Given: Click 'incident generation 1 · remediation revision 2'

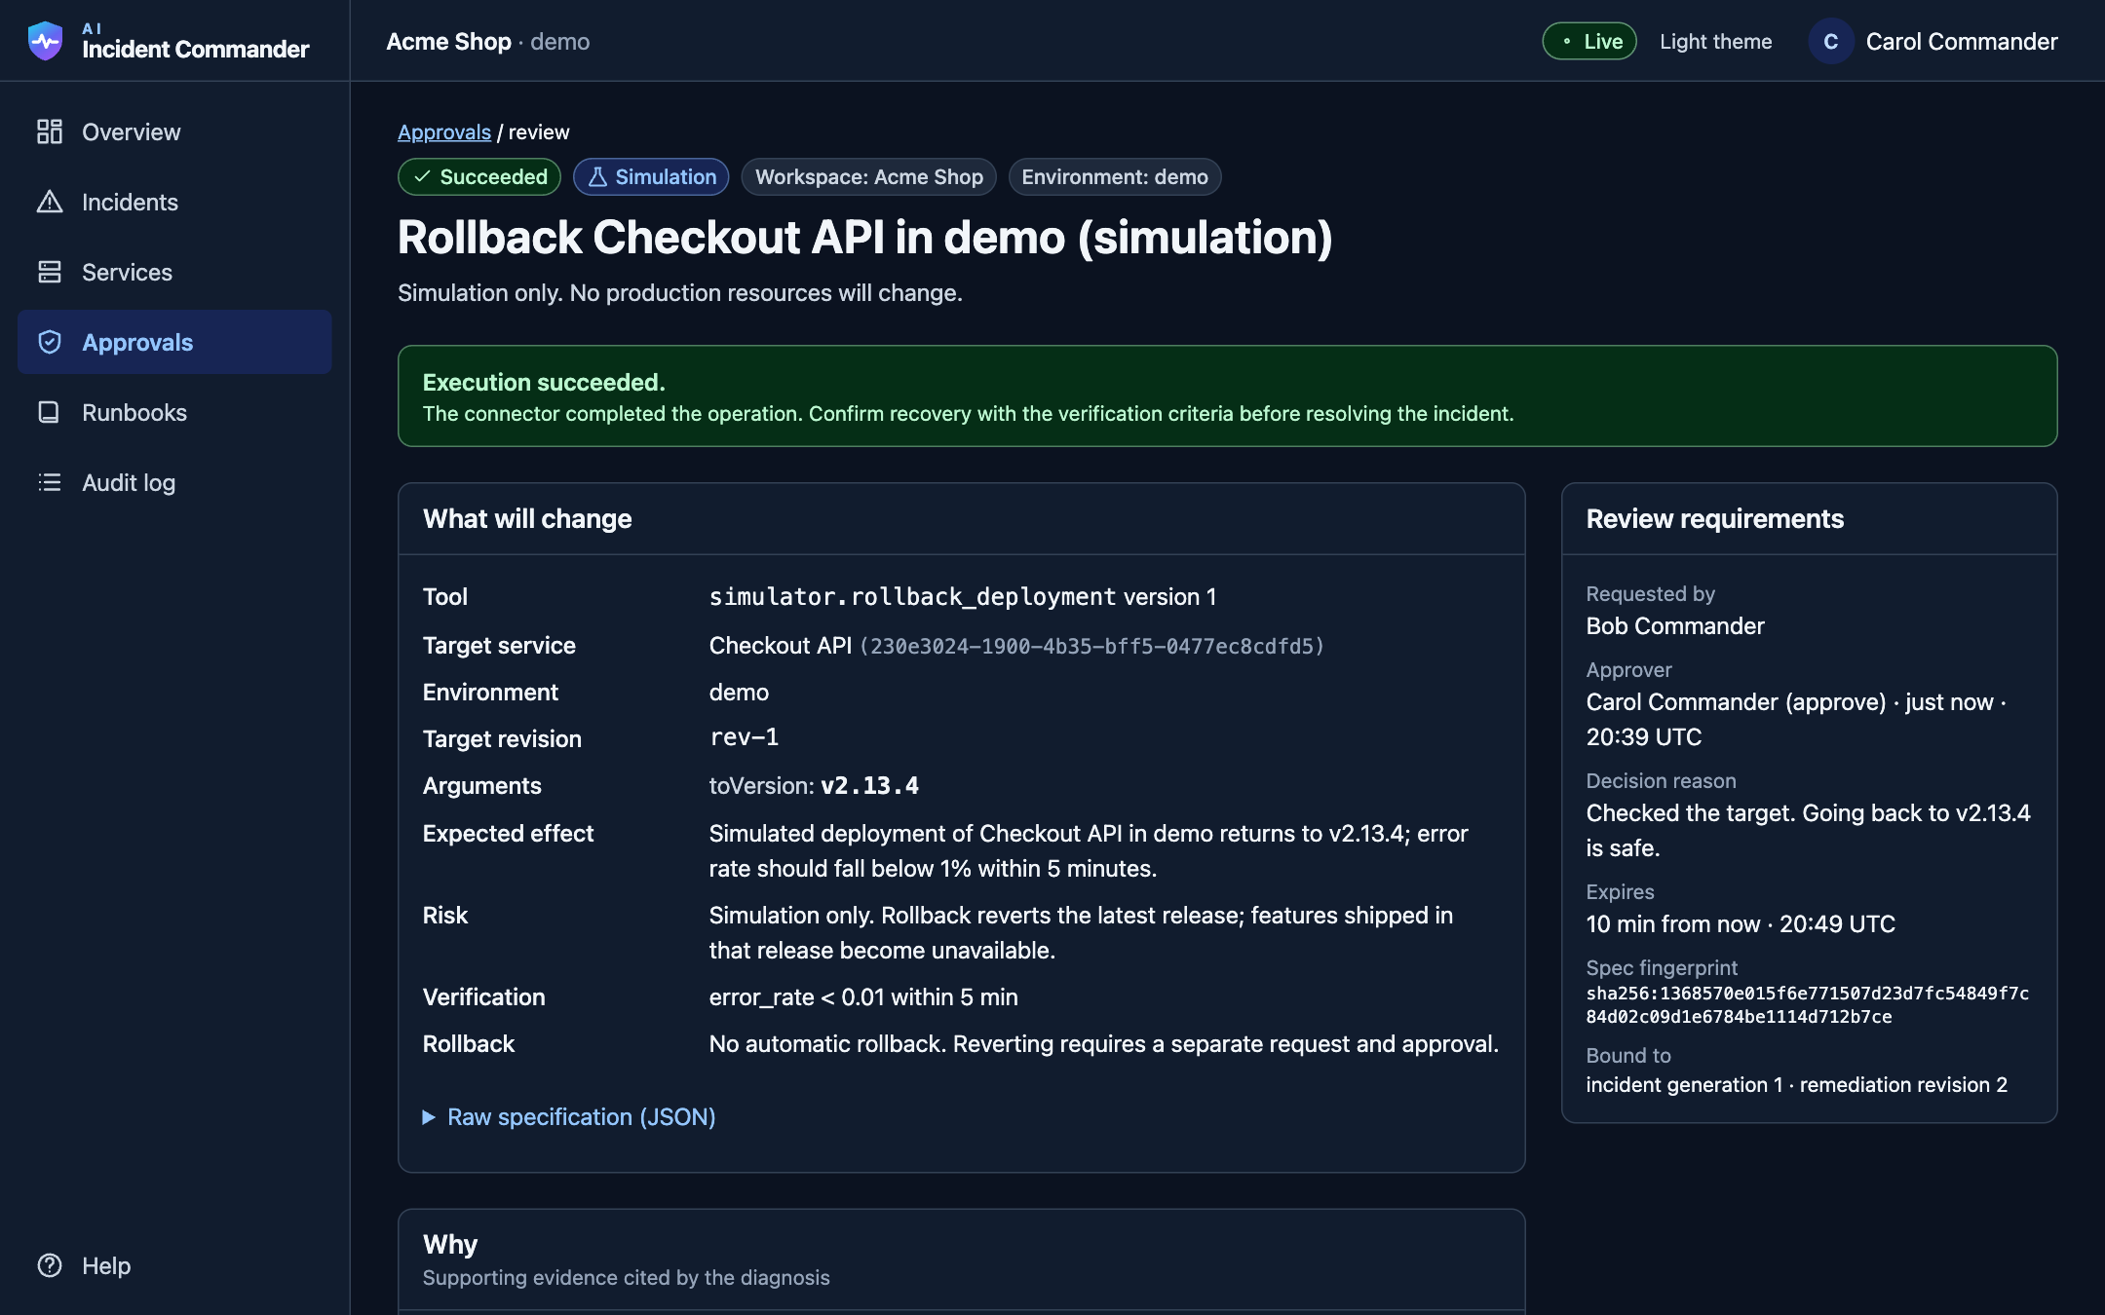Looking at the screenshot, I should point(1796,1084).
